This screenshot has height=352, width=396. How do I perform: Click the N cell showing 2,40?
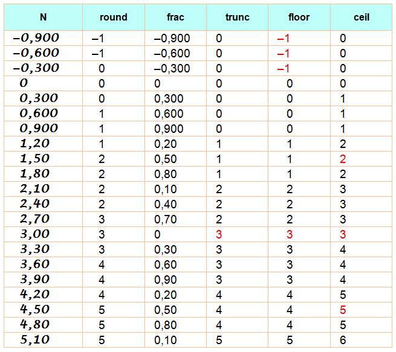[x=35, y=204]
